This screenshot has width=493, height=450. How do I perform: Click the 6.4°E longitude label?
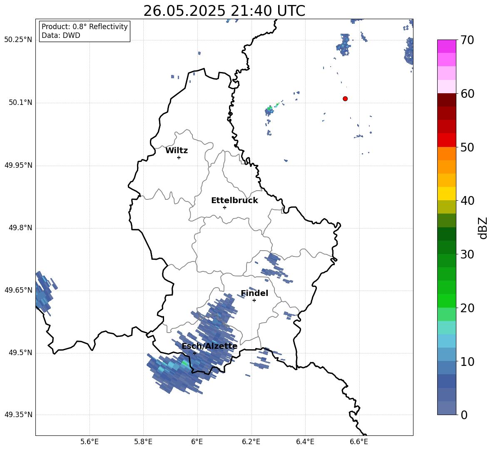(x=305, y=442)
